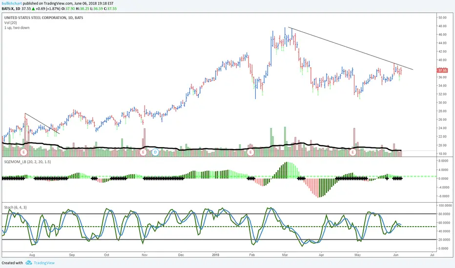Click the 8.0000 momentum axis label
Screen dimensions: 455x268
coord(443,160)
